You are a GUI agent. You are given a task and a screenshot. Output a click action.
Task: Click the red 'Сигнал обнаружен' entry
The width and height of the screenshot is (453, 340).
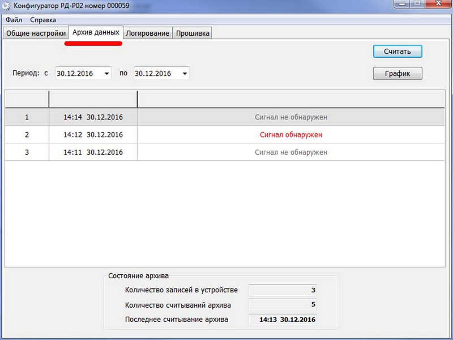click(291, 134)
